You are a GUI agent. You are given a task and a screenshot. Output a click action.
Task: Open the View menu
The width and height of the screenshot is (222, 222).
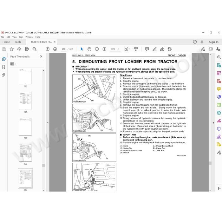click(15, 37)
